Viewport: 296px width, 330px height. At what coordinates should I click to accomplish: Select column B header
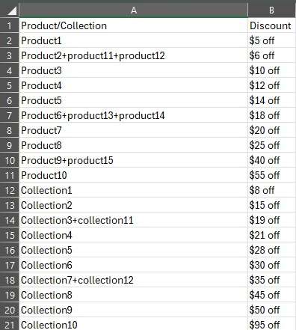(272, 10)
